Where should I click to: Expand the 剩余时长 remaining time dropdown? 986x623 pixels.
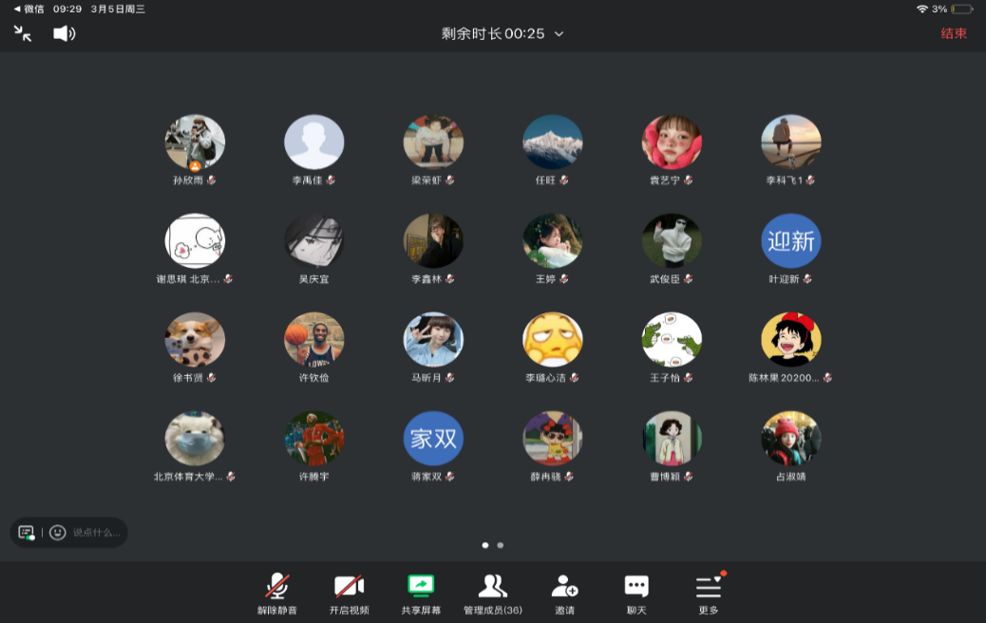(559, 32)
